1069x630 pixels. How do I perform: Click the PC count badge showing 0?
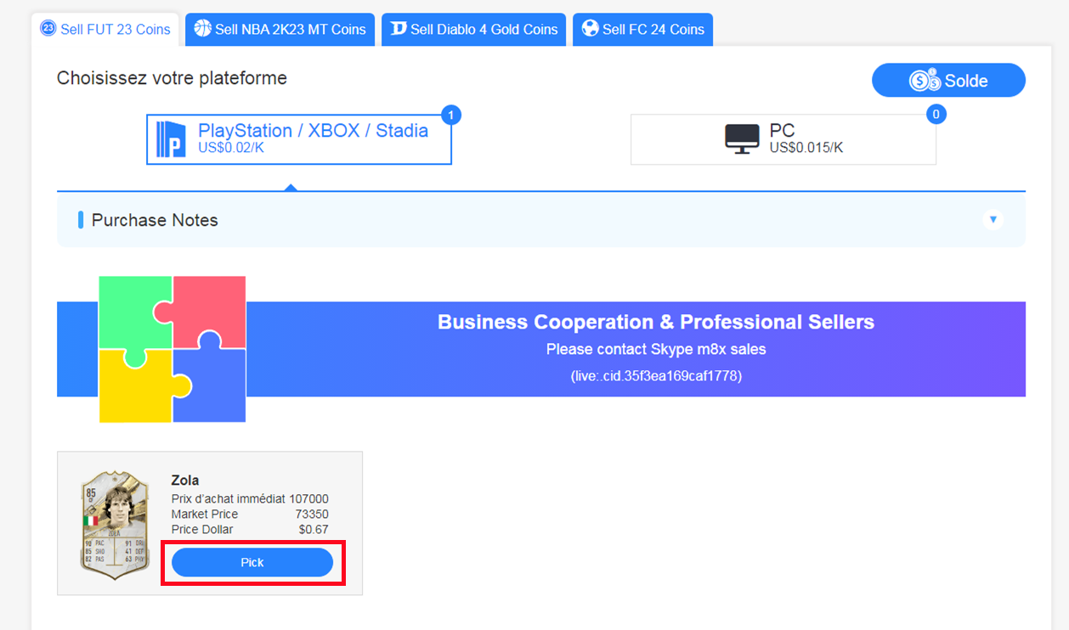pos(936,115)
